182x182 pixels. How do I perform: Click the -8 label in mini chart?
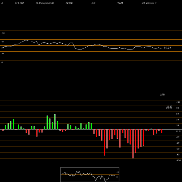pos(117,177)
